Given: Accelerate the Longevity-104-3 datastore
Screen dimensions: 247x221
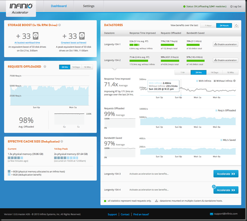Looking at the screenshot, I should click(x=226, y=174).
